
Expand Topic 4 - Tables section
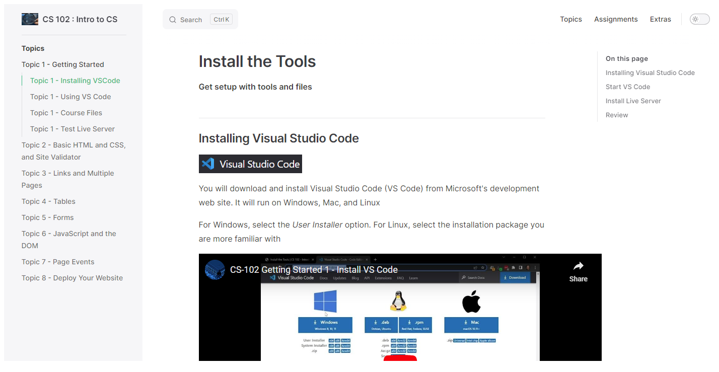48,201
